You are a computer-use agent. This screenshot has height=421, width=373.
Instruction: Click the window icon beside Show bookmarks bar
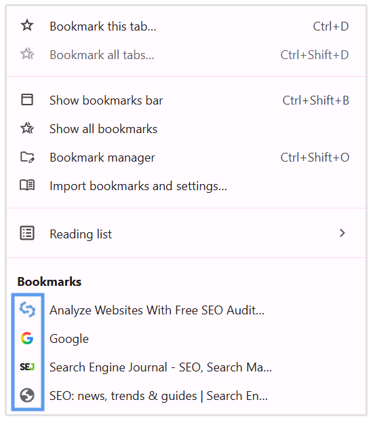pyautogui.click(x=27, y=100)
